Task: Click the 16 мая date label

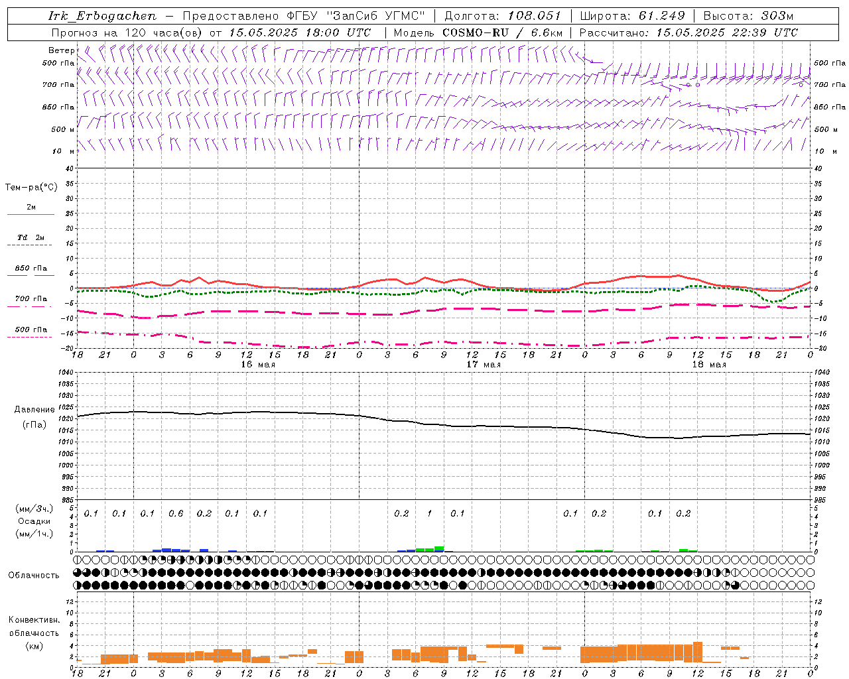Action: pos(258,365)
